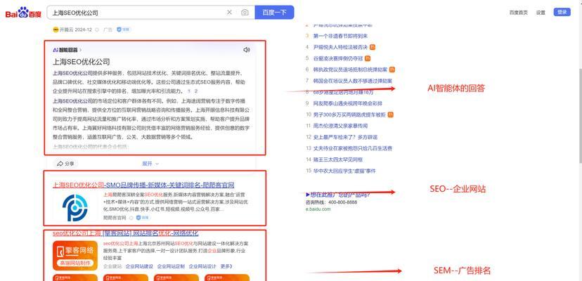
Task: Play AI answer audio speaker icon
Action: pyautogui.click(x=247, y=49)
